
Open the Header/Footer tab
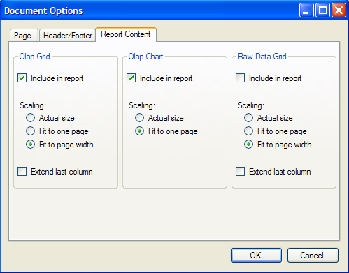tap(67, 36)
